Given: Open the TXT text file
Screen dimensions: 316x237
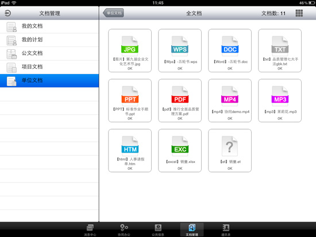Looking at the screenshot, I should point(280,50).
